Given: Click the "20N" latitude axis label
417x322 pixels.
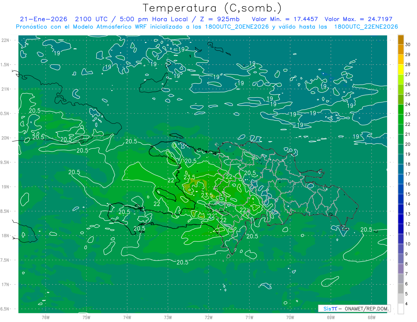Looking at the screenshot, I should tap(6, 138).
